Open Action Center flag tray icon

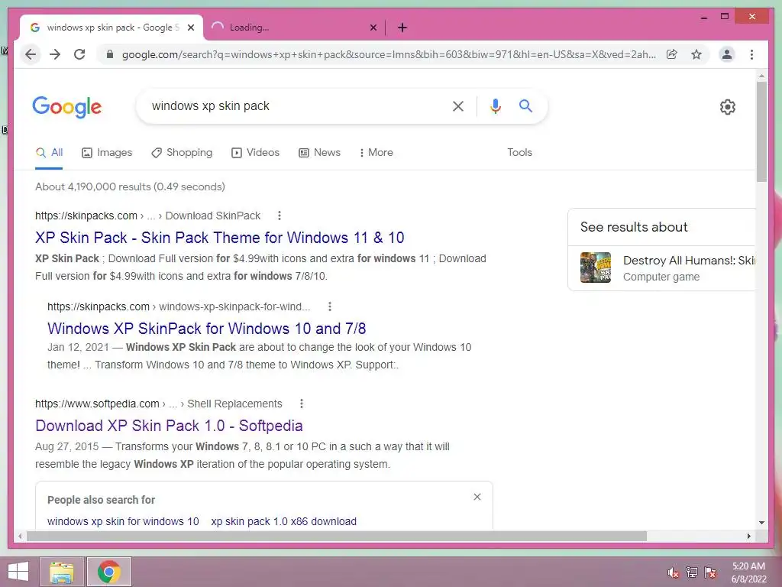(710, 572)
